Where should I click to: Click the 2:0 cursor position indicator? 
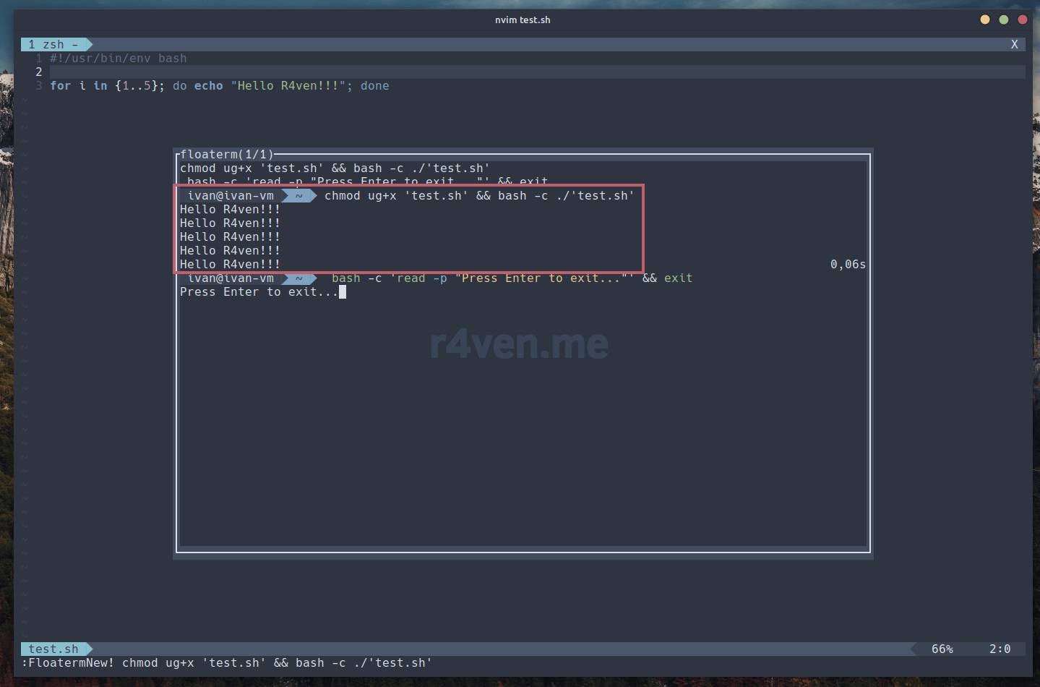1000,649
